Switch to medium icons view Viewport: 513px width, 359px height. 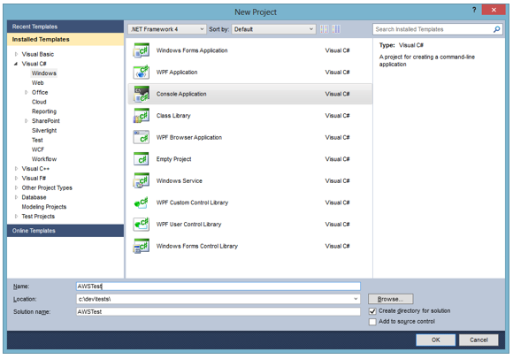click(x=336, y=29)
